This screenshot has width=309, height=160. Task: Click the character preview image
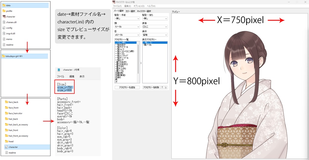pyautogui.click(x=239, y=86)
